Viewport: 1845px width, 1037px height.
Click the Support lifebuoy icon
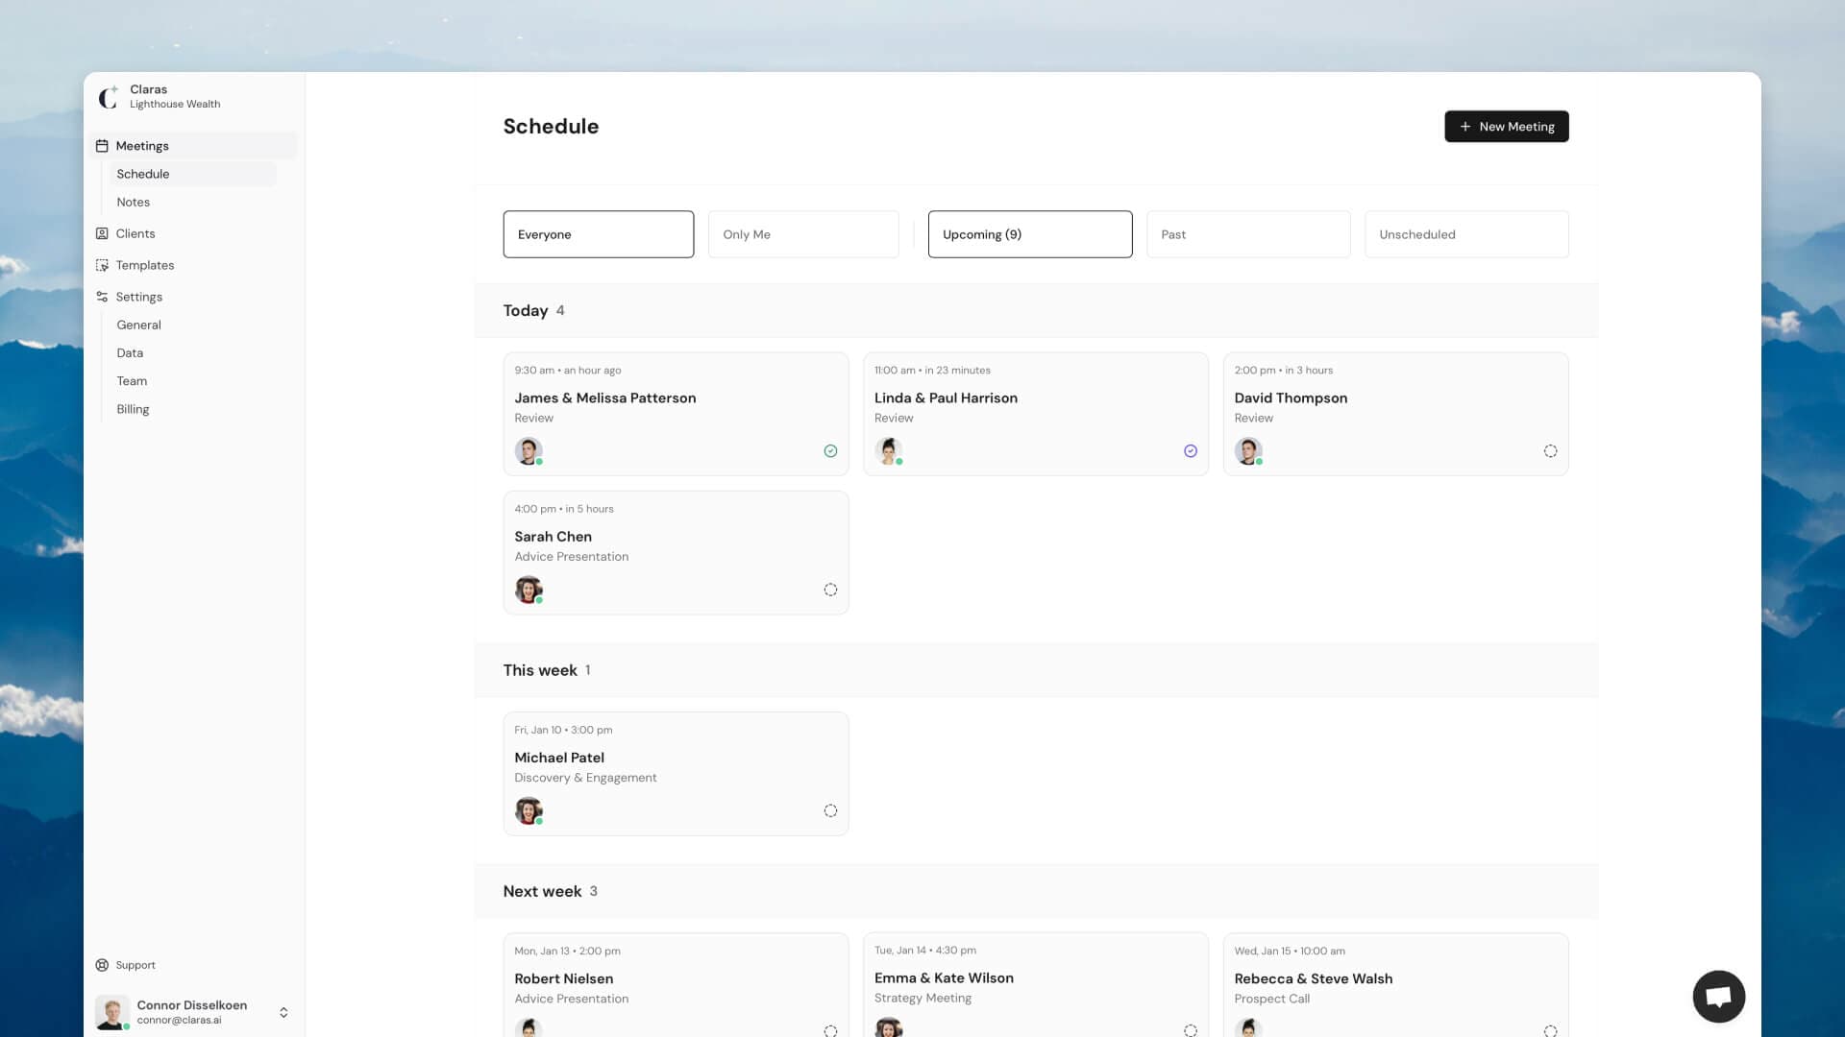point(102,965)
